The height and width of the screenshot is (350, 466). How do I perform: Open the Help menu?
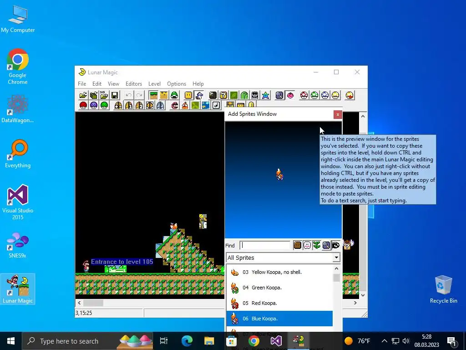198,84
